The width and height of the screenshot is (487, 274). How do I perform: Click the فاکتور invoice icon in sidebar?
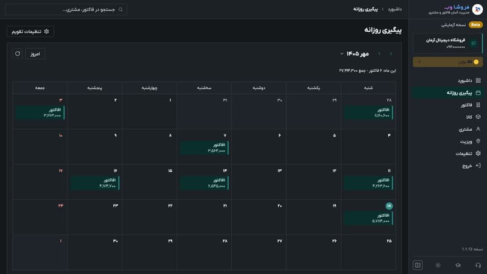tap(478, 105)
